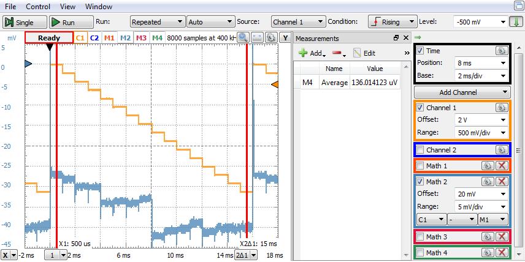The image size is (525, 262).
Task: Open the Repeated run mode dropdown
Action: (158, 22)
